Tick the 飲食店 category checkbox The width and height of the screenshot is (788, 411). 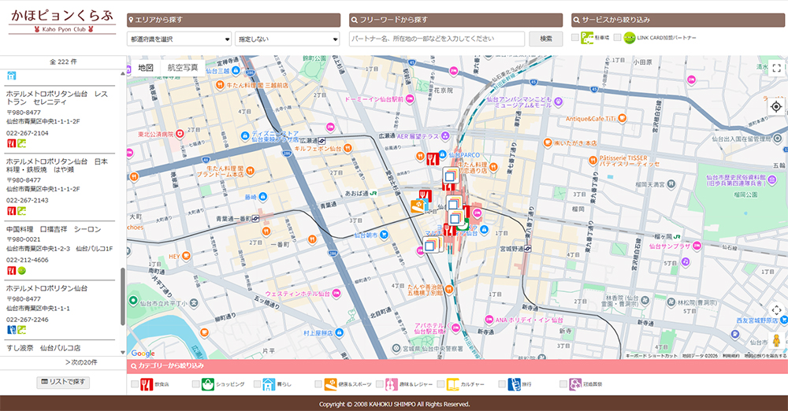click(x=134, y=384)
